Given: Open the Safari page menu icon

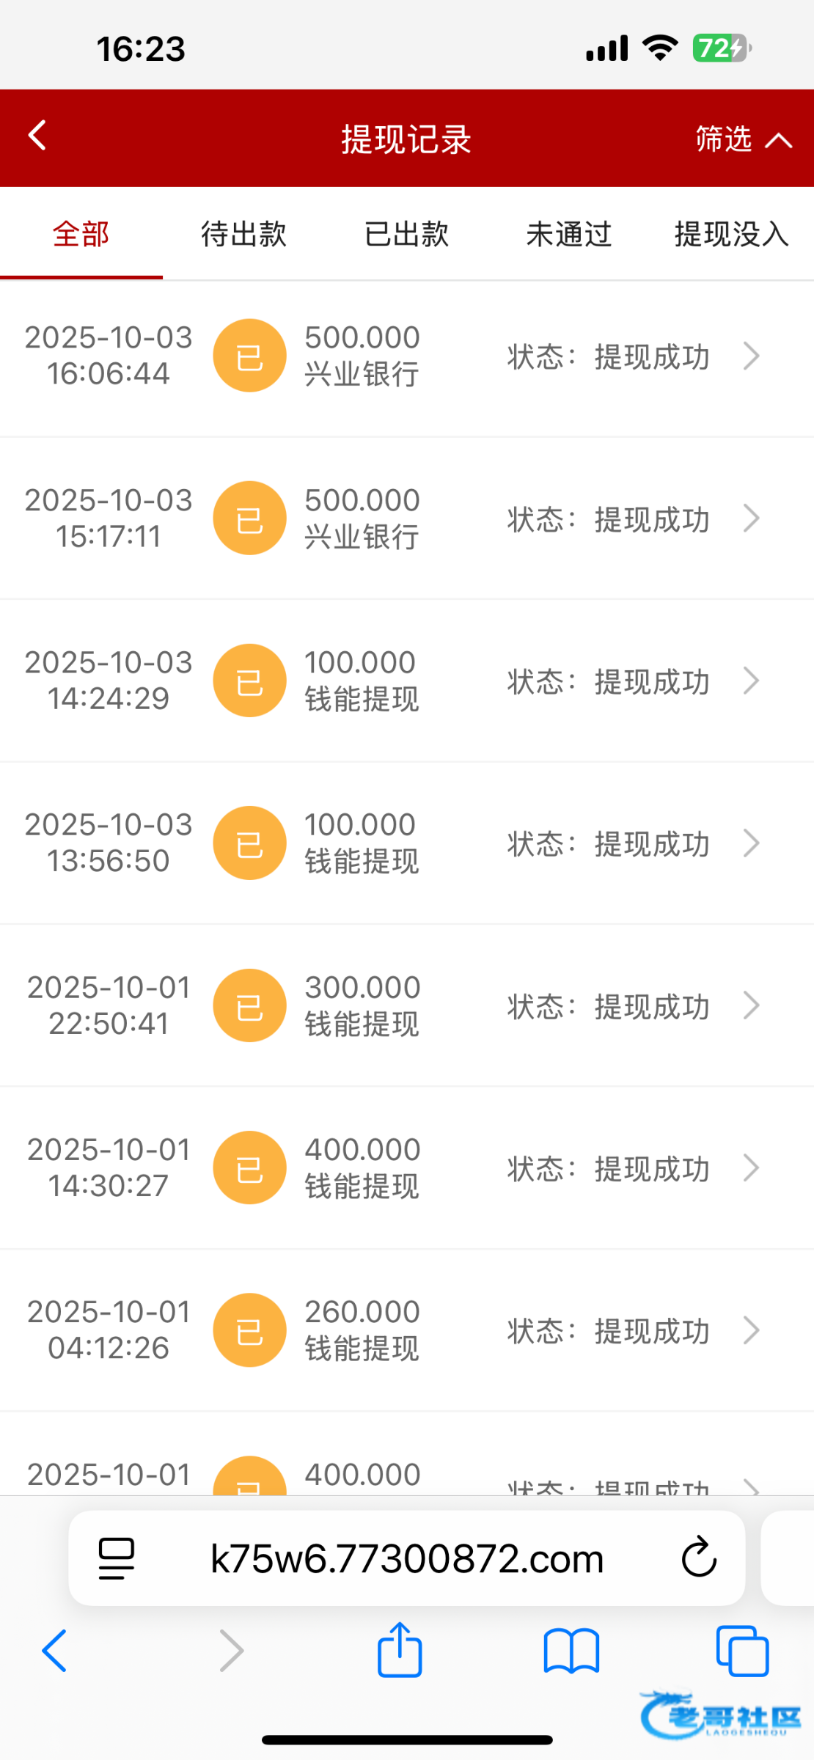Looking at the screenshot, I should [x=117, y=1558].
